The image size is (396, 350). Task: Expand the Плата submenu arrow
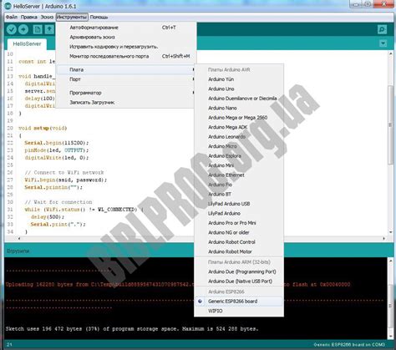(x=193, y=69)
